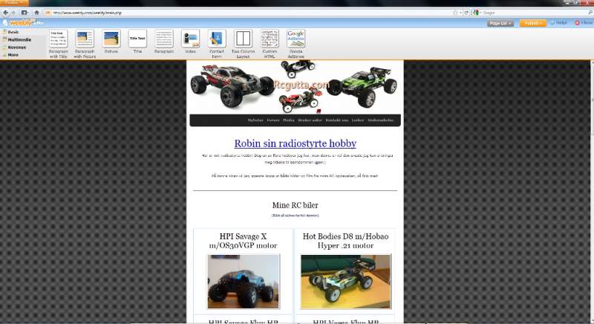Click the Help link in editor header

[x=561, y=23]
